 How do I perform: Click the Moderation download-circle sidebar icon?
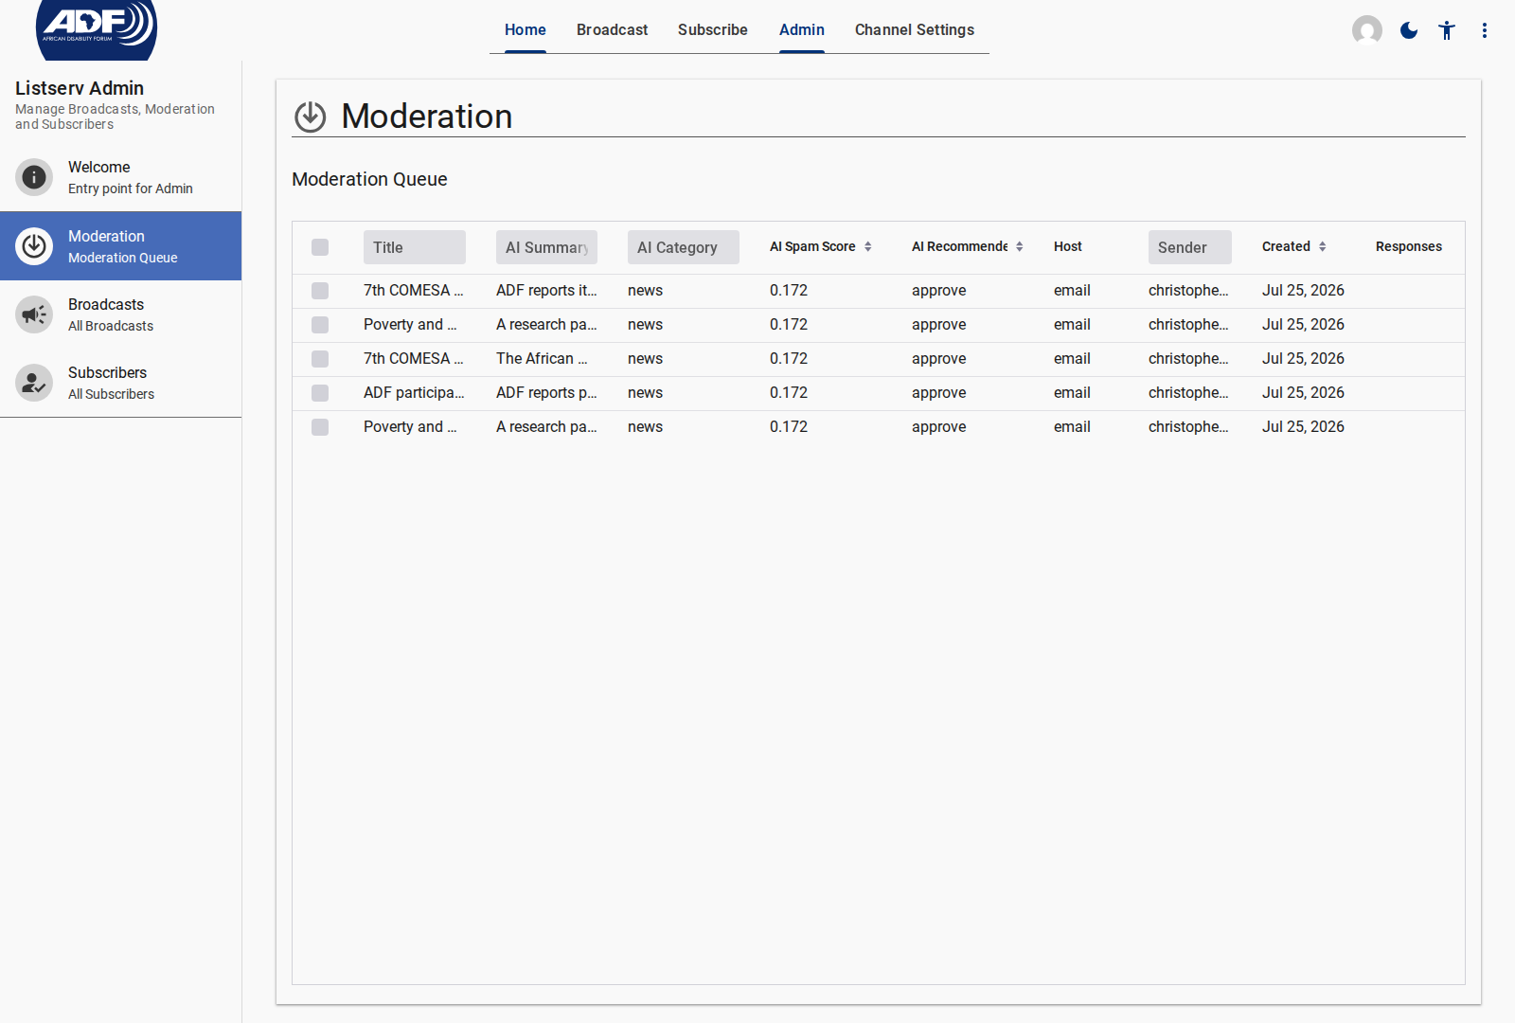click(x=34, y=246)
